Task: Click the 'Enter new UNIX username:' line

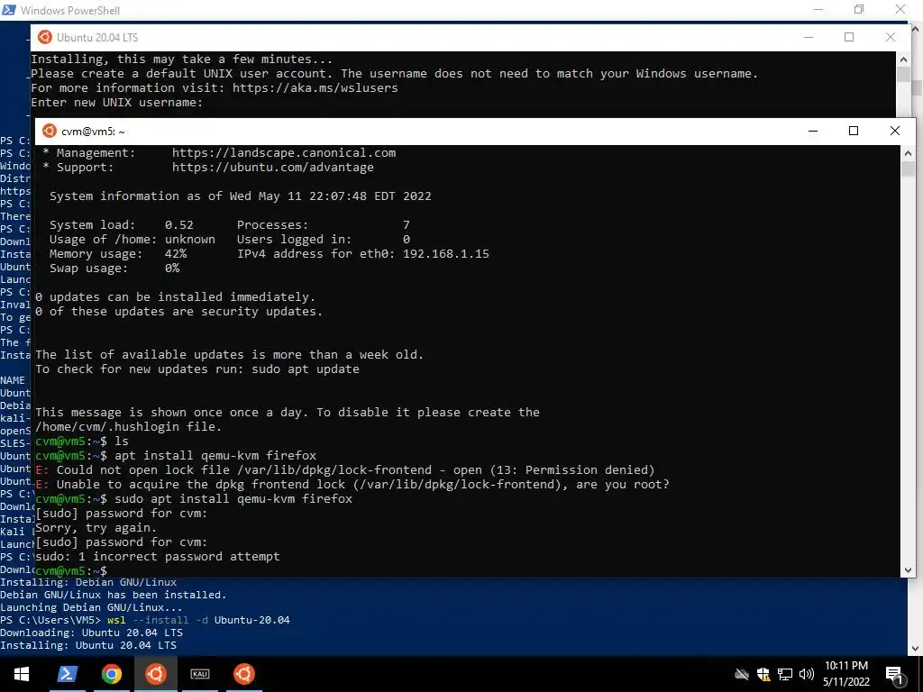Action: [x=116, y=103]
